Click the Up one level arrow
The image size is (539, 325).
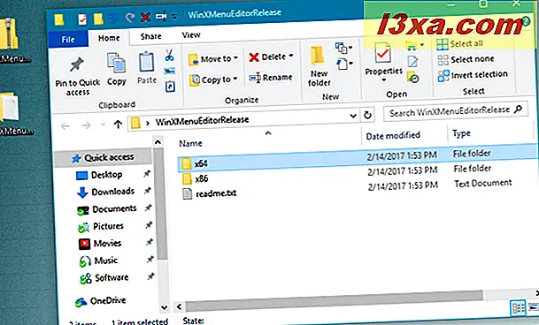118,125
